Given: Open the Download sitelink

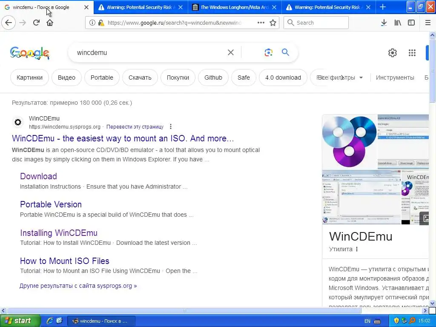Looking at the screenshot, I should coord(38,176).
